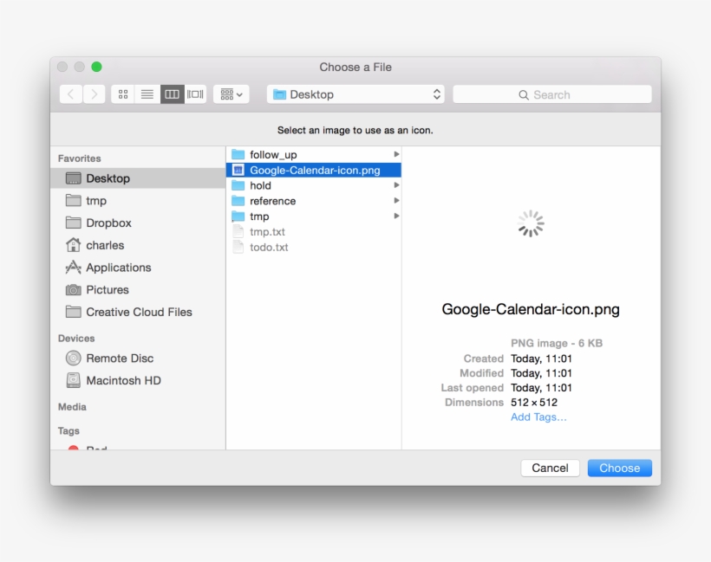Click the follow_up folder icon
711x562 pixels.
238,154
